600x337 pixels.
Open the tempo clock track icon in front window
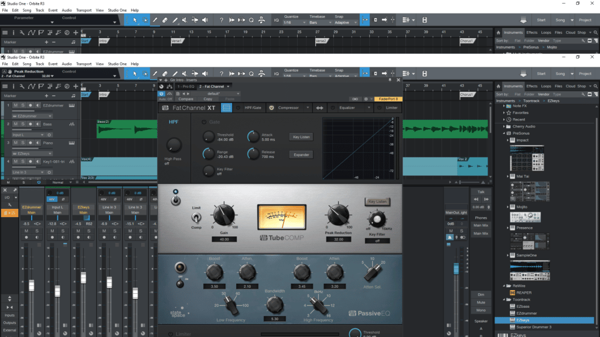click(x=67, y=87)
